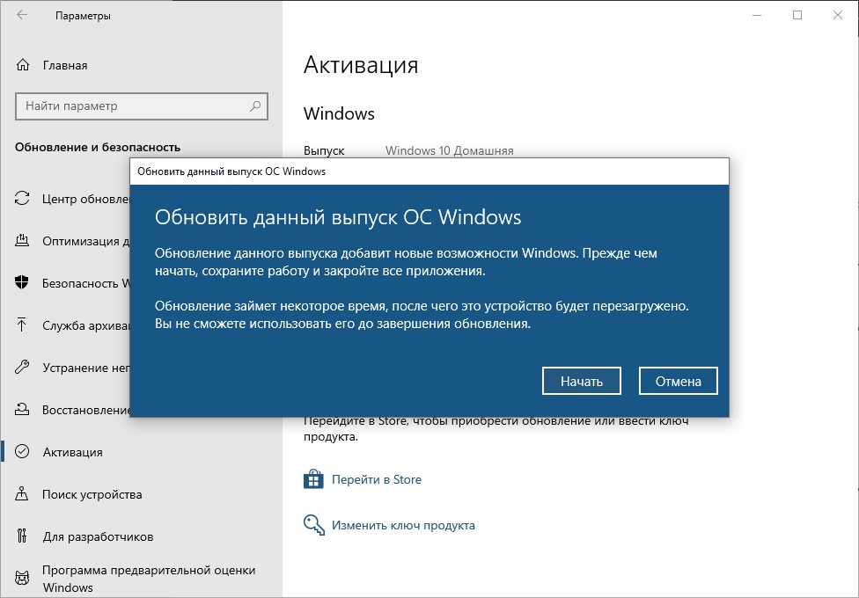Click the cat icon for Insider program
This screenshot has height=598, width=859.
pos(22,578)
